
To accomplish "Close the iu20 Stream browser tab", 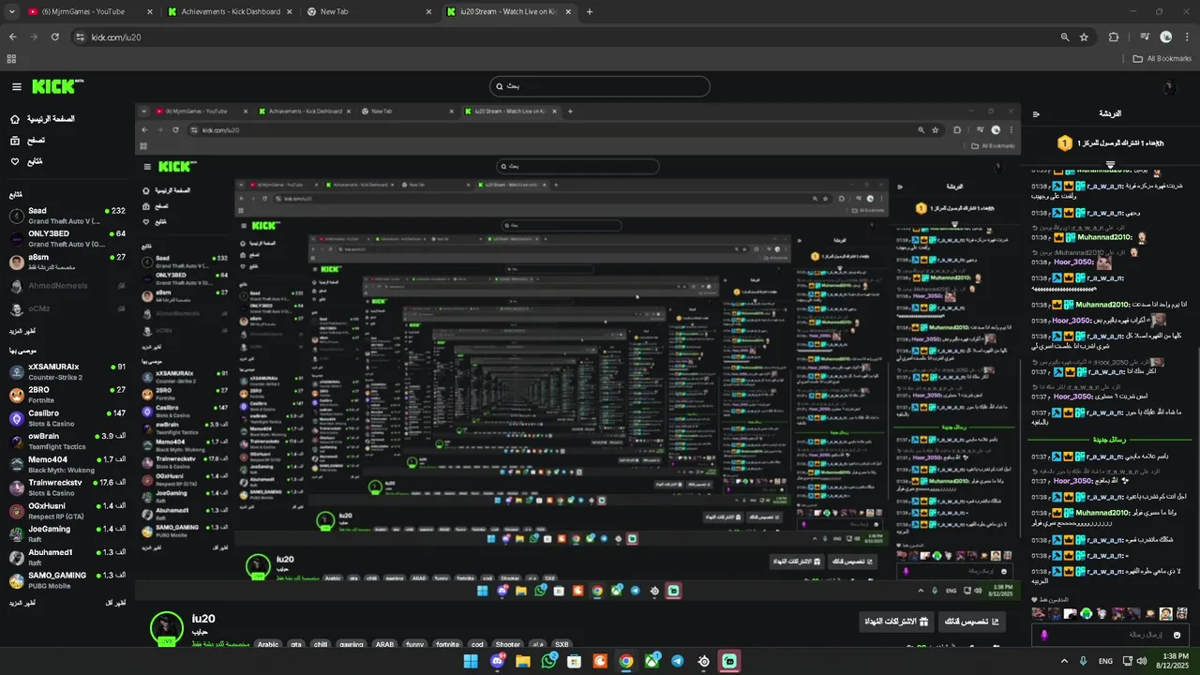I will tap(567, 12).
